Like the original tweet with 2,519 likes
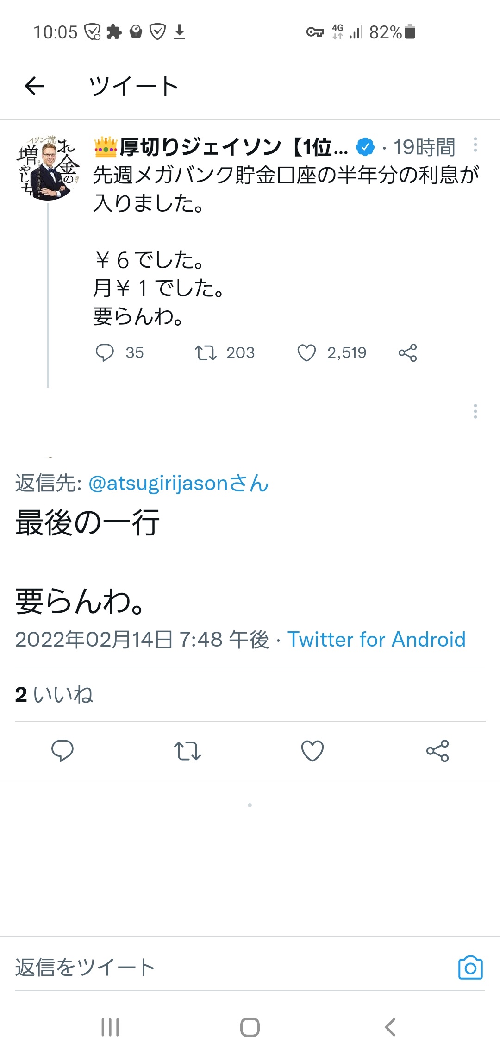Screen dimensions: 500x1056 click(306, 352)
